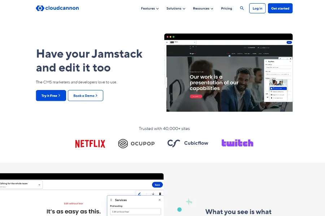Click the CloudCannon logo in the header

(x=57, y=8)
